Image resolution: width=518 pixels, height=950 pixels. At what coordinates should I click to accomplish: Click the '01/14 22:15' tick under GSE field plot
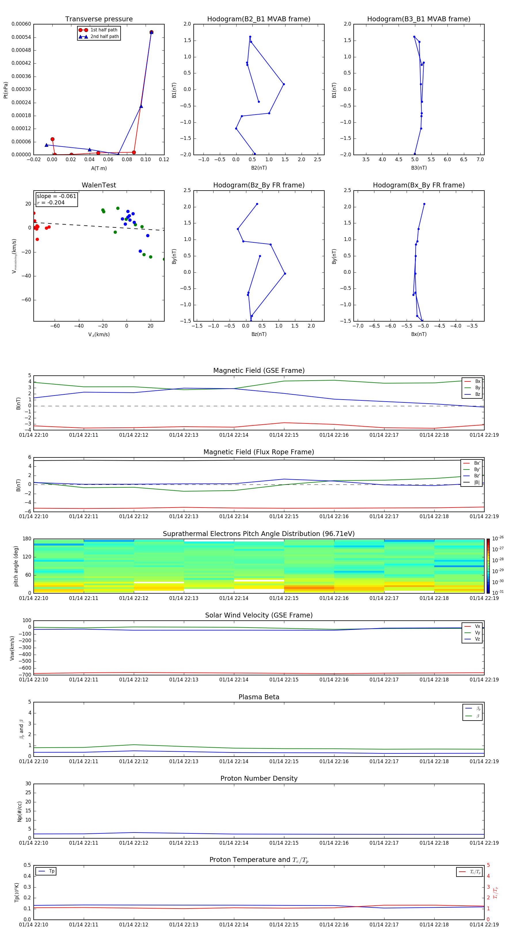click(x=284, y=435)
